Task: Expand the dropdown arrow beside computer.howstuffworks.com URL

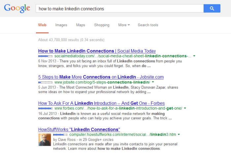Action: (x=179, y=135)
